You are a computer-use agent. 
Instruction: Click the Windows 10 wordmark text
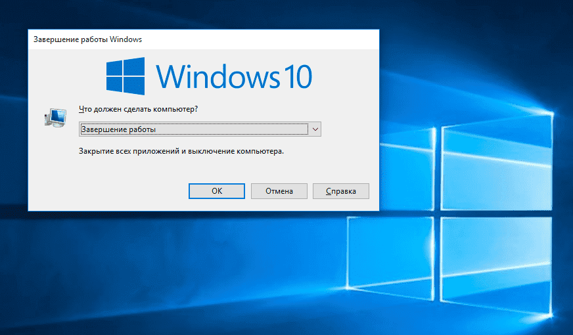[234, 76]
